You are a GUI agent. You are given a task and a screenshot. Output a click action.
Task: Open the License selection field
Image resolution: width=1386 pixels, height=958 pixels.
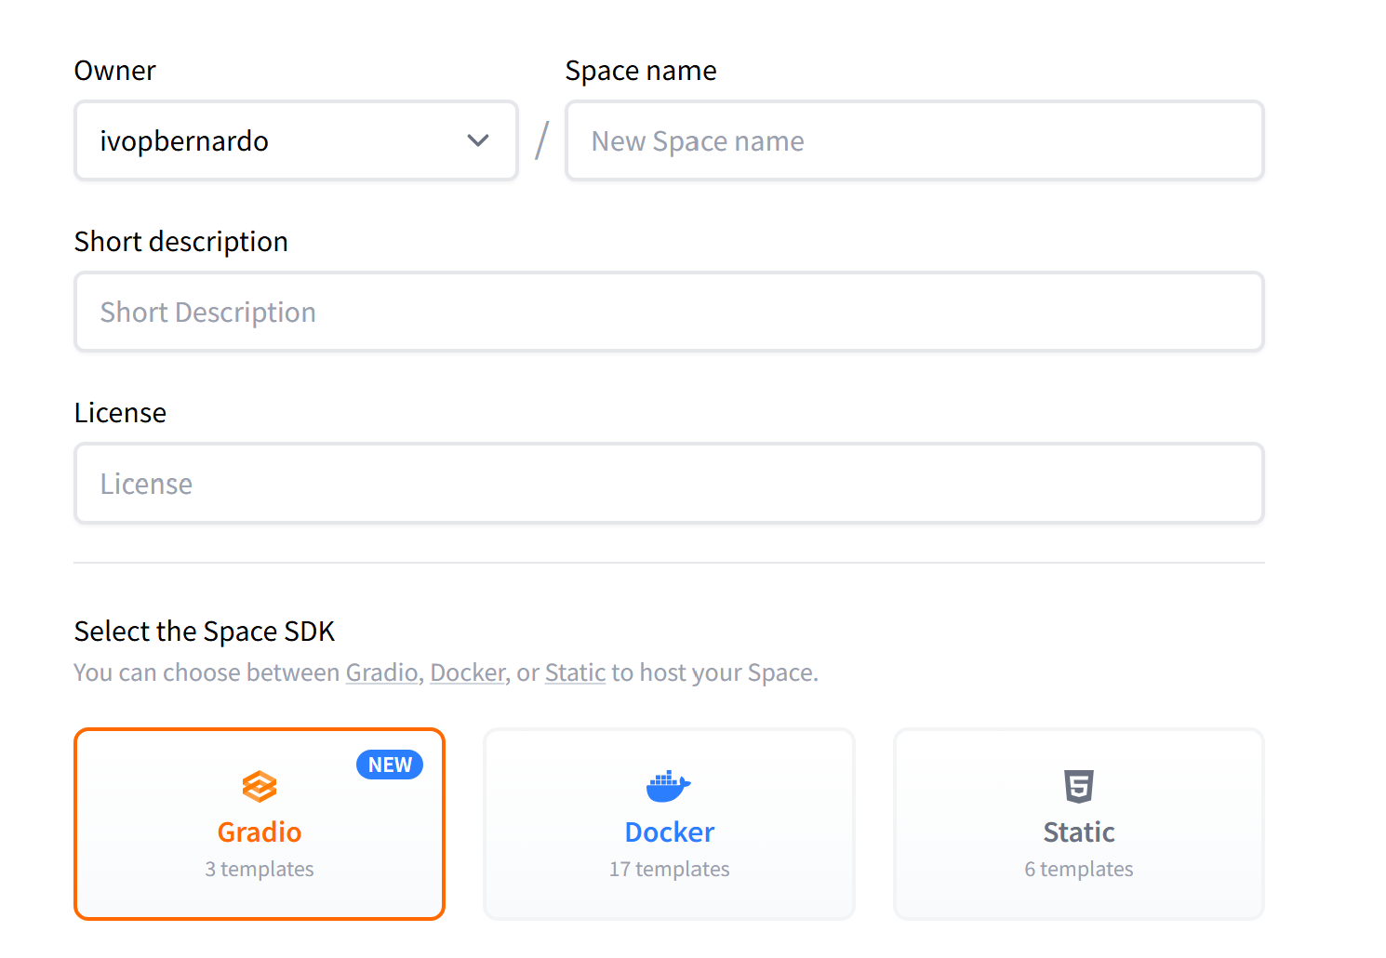pos(669,484)
